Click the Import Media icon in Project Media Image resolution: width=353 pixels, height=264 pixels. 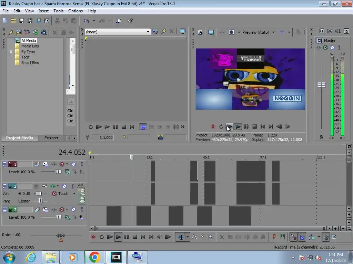pyautogui.click(x=19, y=32)
